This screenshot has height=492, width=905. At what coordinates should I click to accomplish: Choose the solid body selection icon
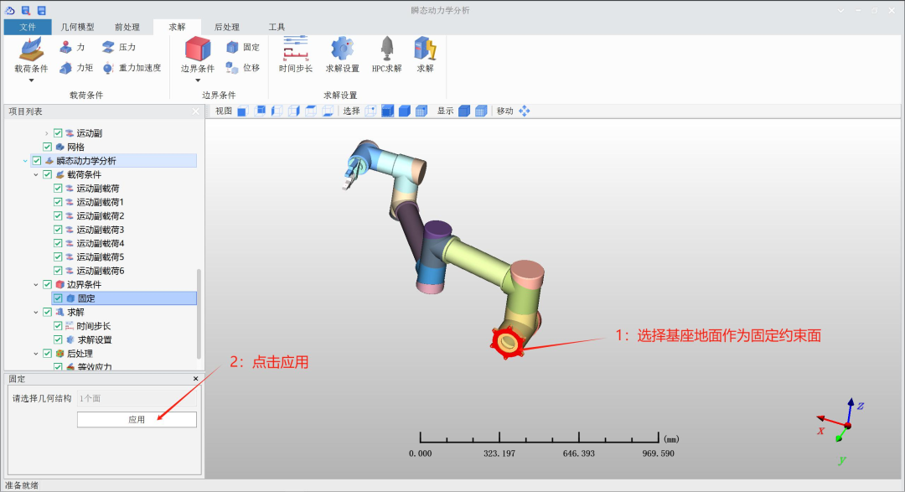tap(405, 111)
